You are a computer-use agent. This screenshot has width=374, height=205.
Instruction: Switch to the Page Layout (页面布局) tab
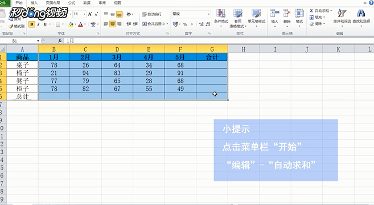tap(53, 3)
